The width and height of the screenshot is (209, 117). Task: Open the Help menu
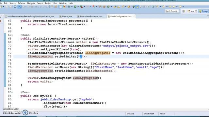tap(71, 3)
